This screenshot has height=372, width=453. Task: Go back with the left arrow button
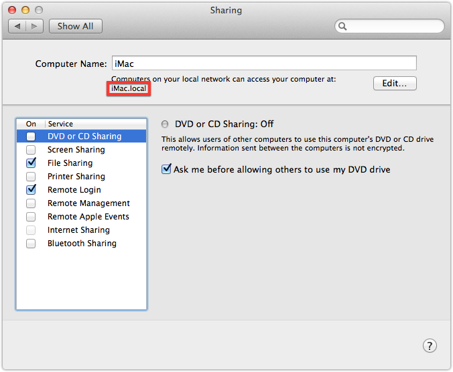tap(17, 26)
